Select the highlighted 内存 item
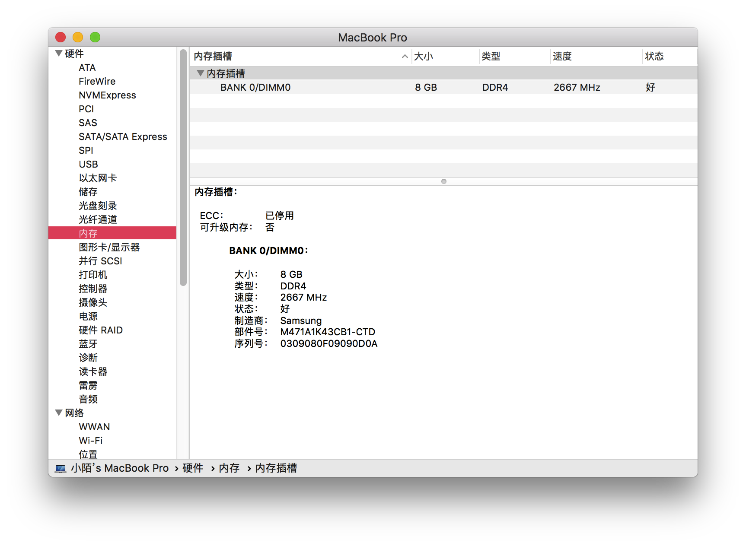 (112, 233)
